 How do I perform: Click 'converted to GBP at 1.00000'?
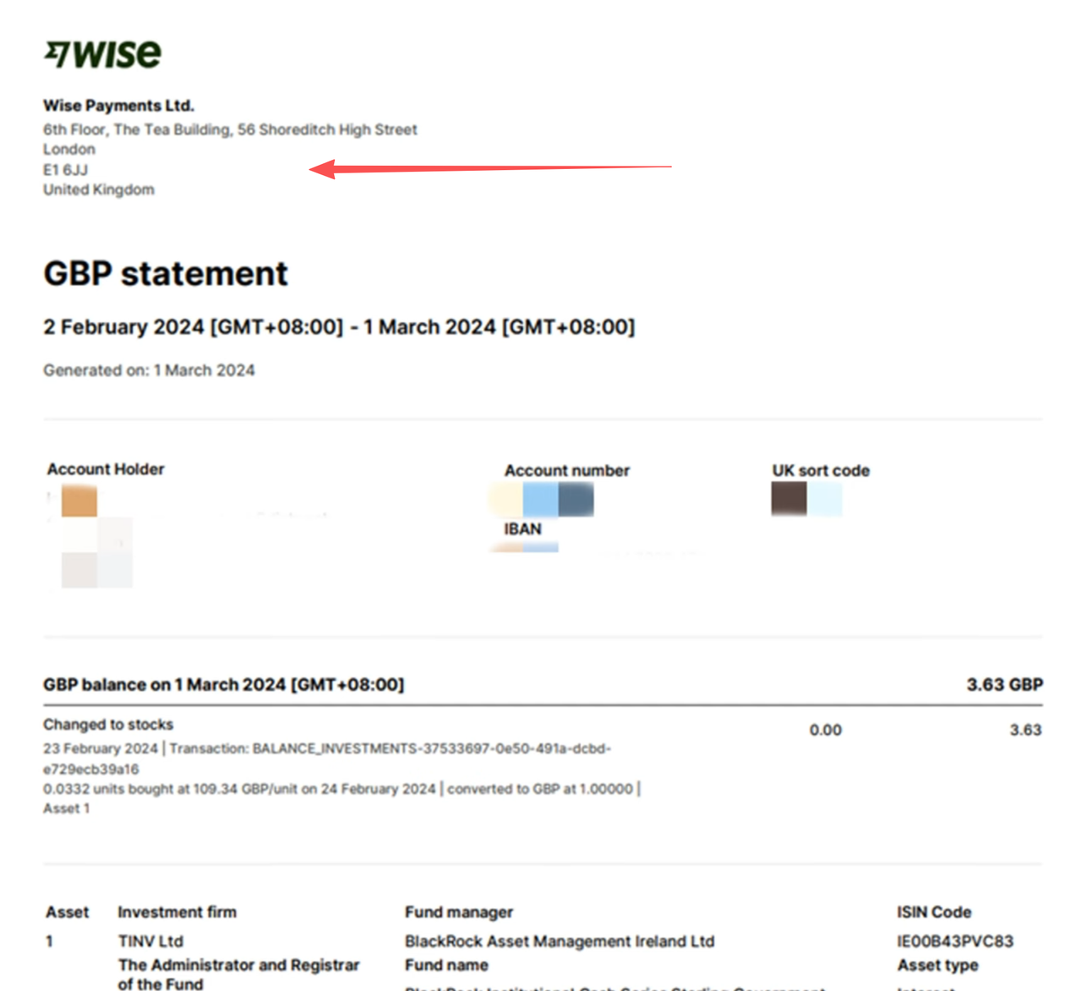540,789
